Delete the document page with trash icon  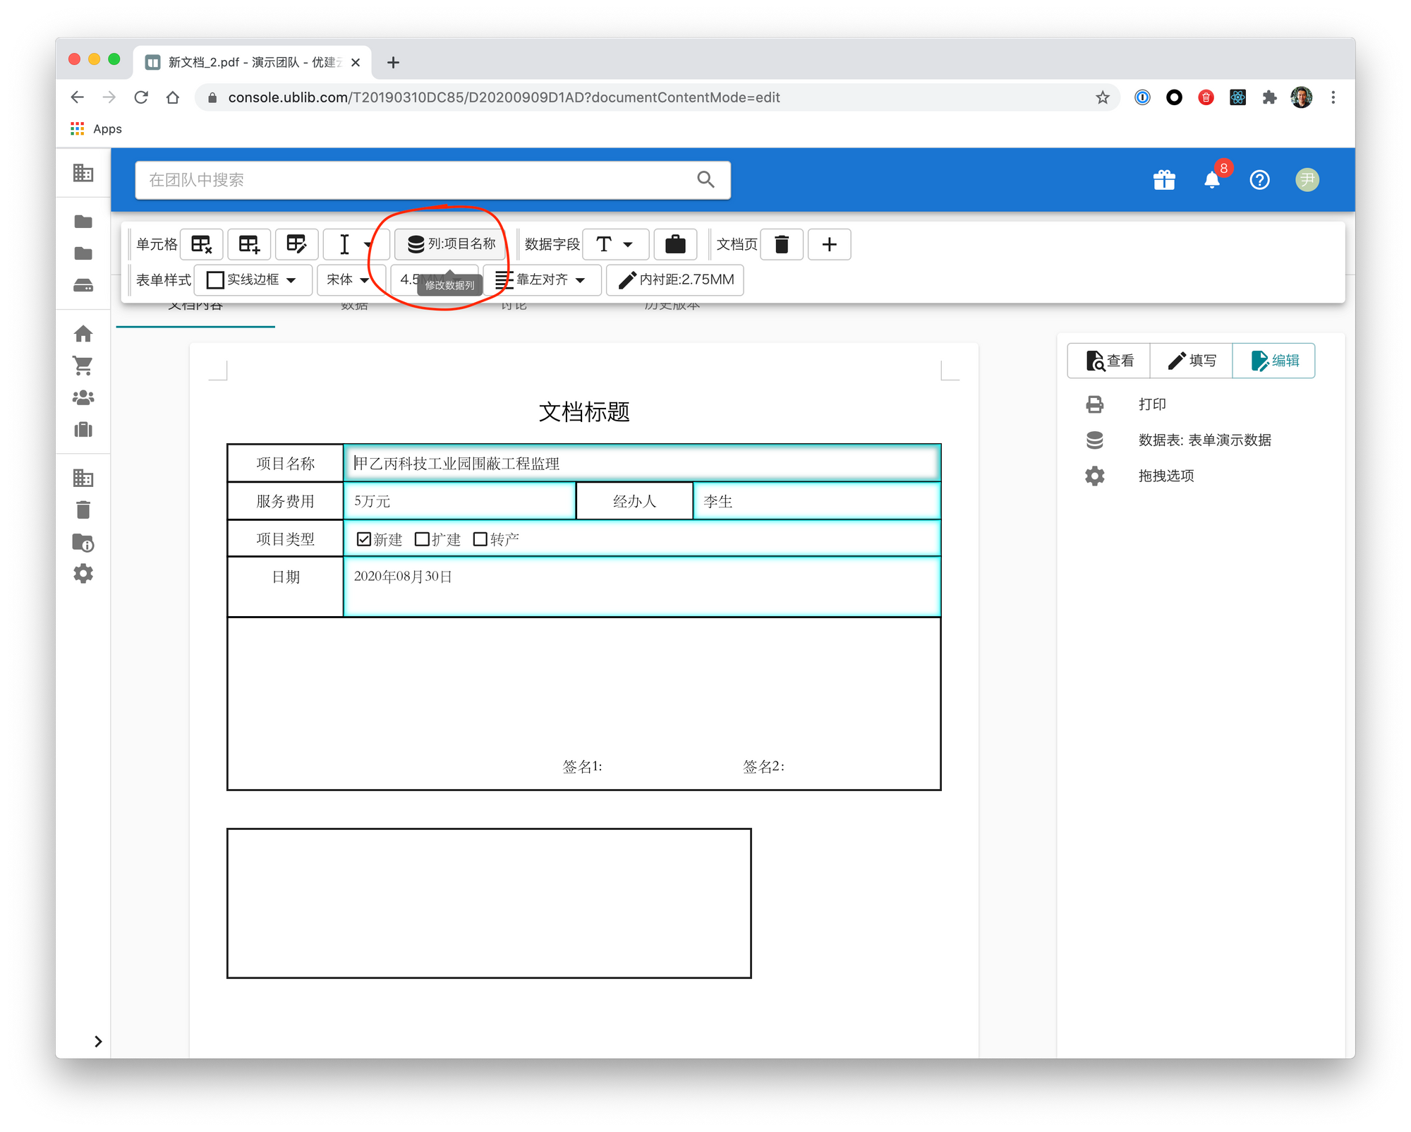click(782, 244)
